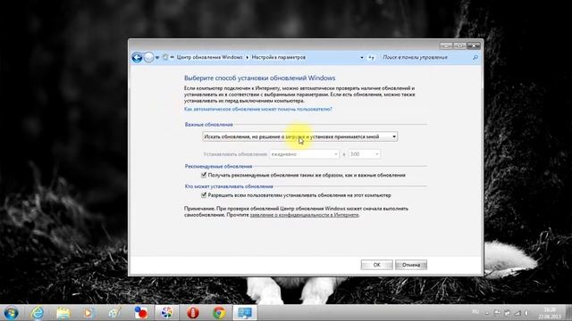Refresh the page with the address bar button

click(x=372, y=57)
